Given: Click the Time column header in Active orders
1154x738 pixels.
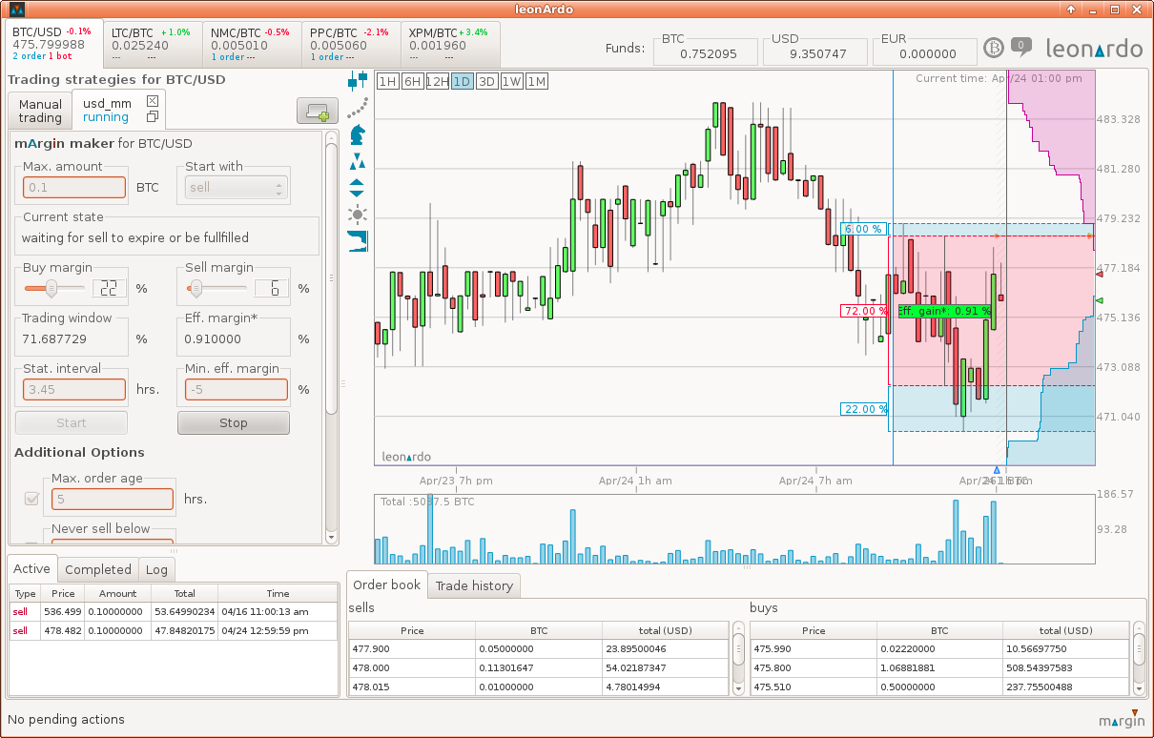Looking at the screenshot, I should 278,593.
